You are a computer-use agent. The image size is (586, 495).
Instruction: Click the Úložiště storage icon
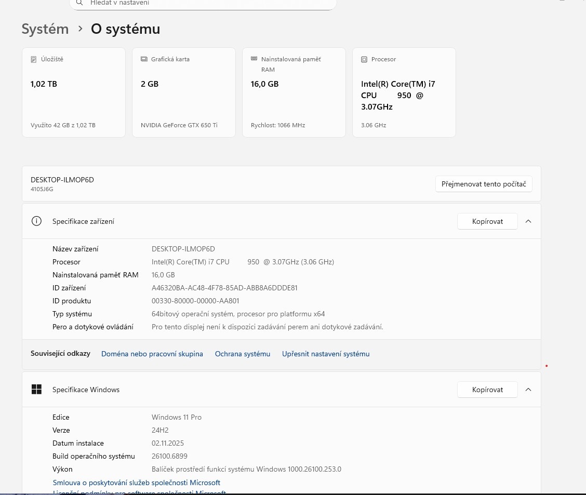34,59
